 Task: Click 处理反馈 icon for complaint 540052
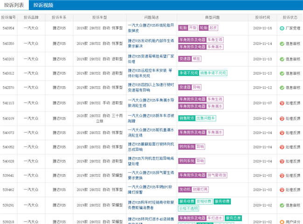click(282, 147)
